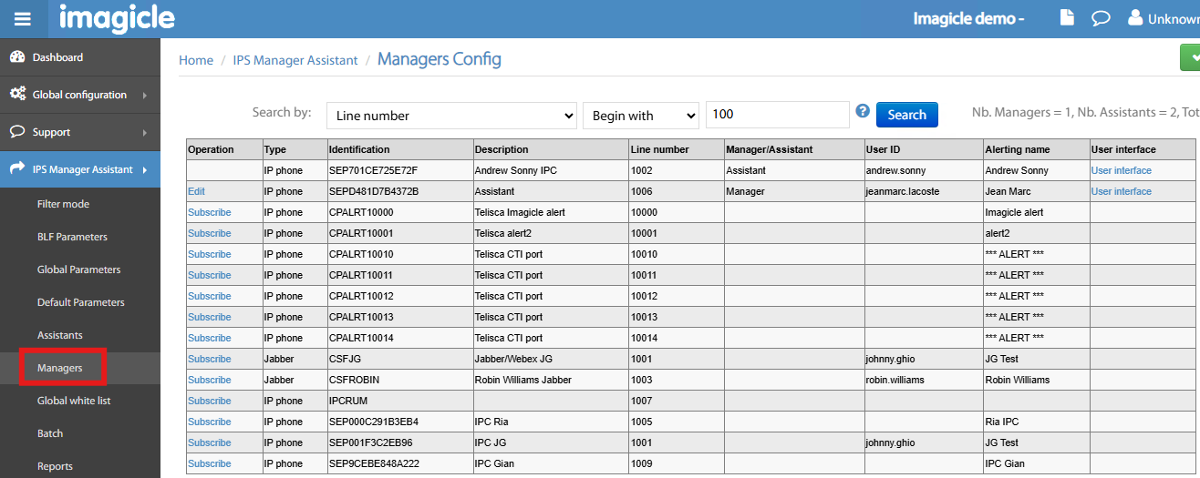Click the blue help question mark icon
Image resolution: width=1200 pixels, height=478 pixels.
[x=863, y=111]
